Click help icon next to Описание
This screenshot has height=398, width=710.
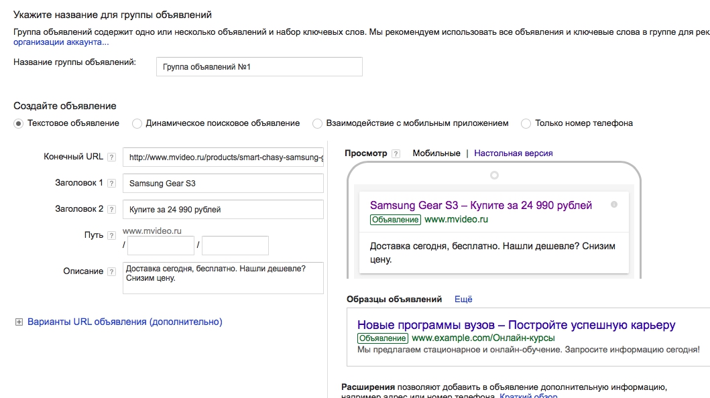pos(111,272)
